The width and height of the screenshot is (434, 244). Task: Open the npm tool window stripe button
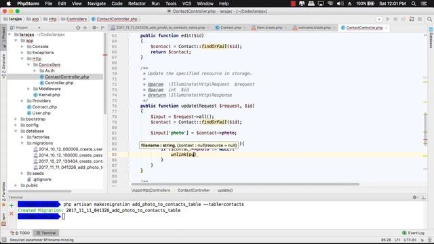(3, 219)
